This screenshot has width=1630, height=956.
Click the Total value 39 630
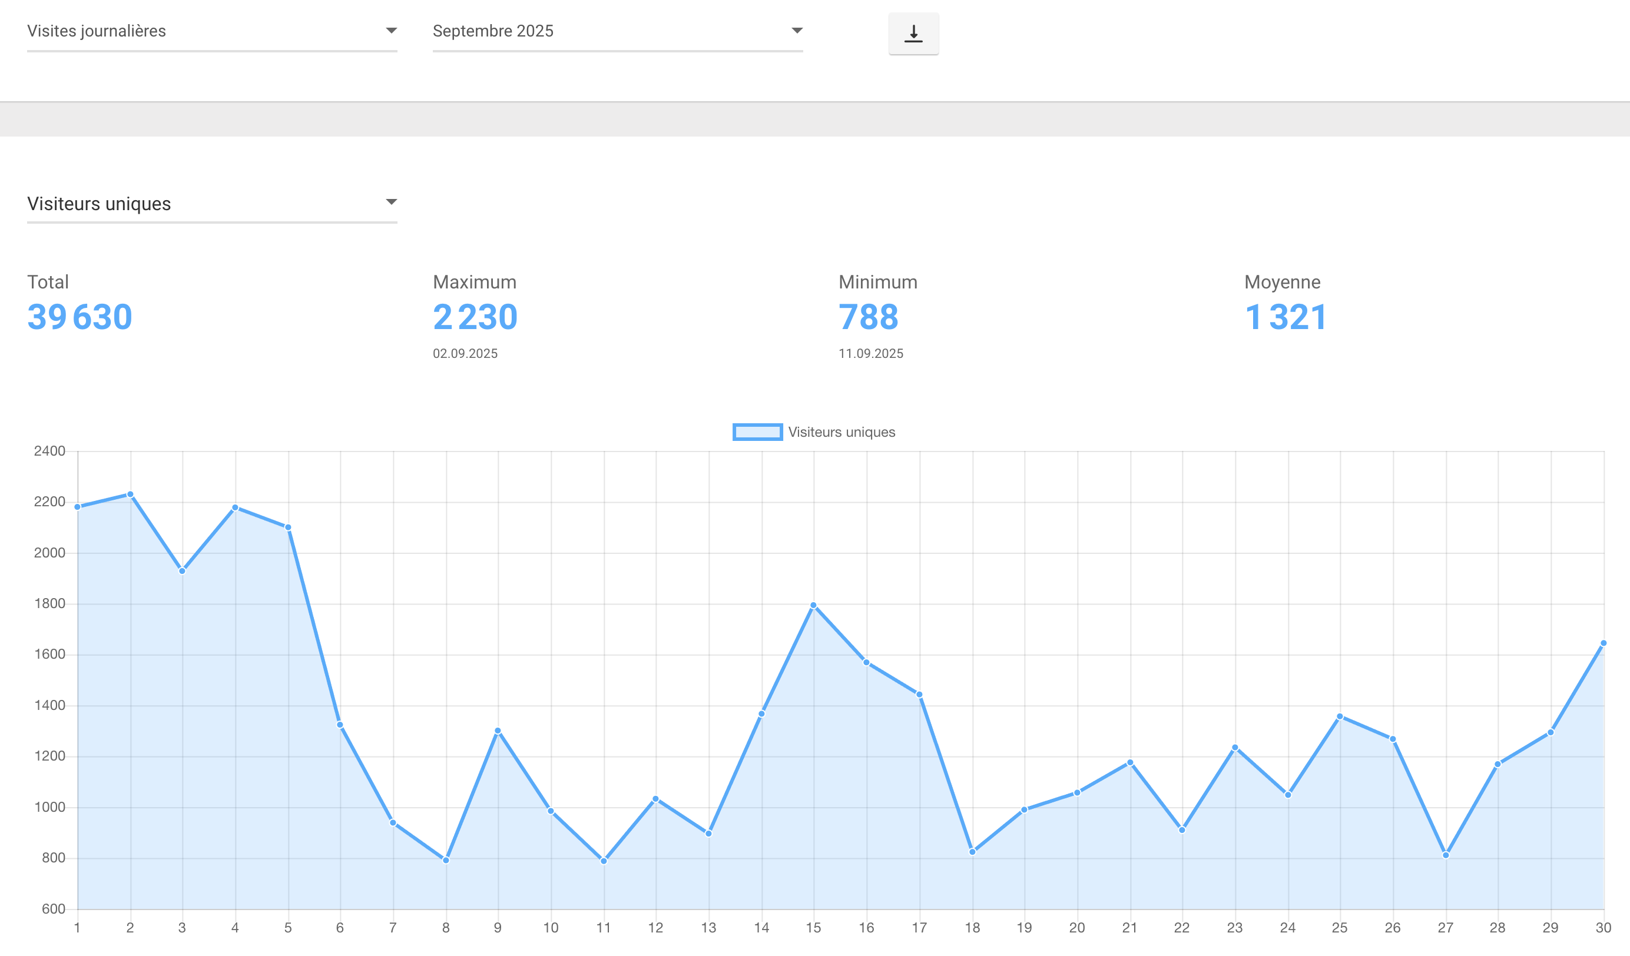point(79,317)
